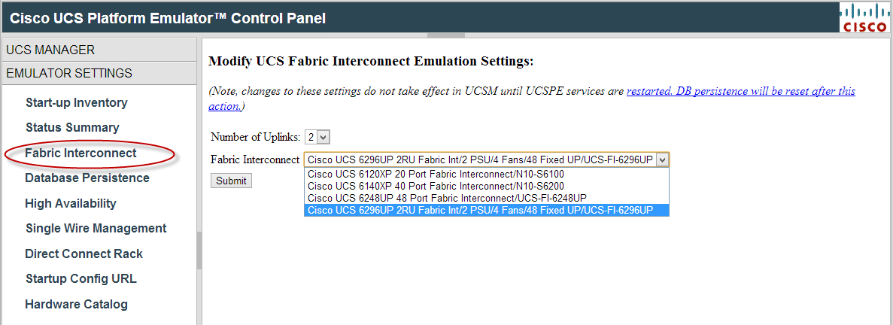893x325 pixels.
Task: Open Start-up Inventory page
Action: (76, 102)
